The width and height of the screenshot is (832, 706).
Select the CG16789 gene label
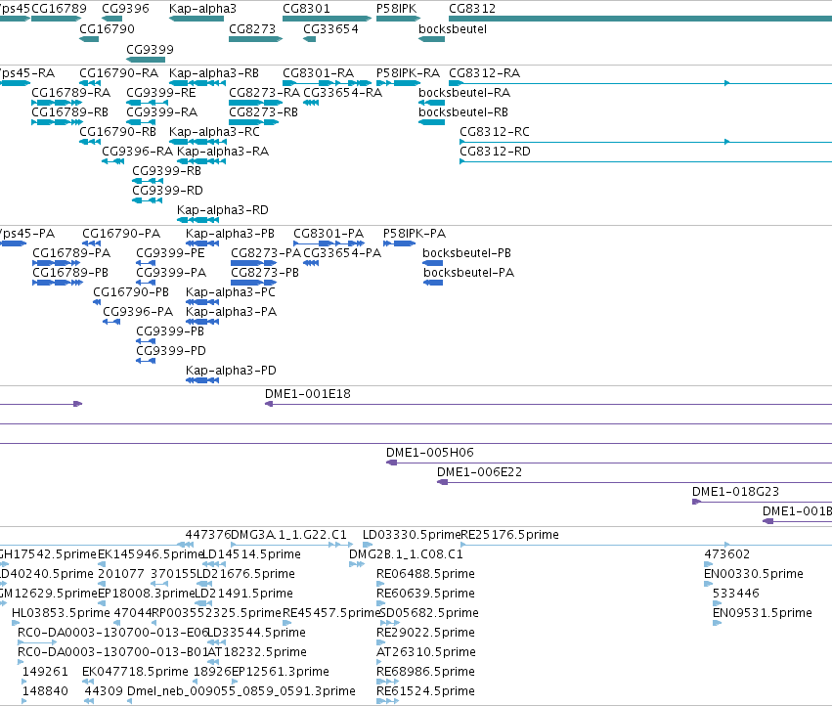pyautogui.click(x=59, y=9)
